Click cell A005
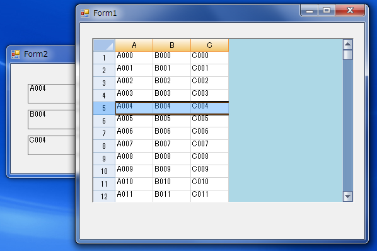This screenshot has height=251, width=377. [134, 120]
